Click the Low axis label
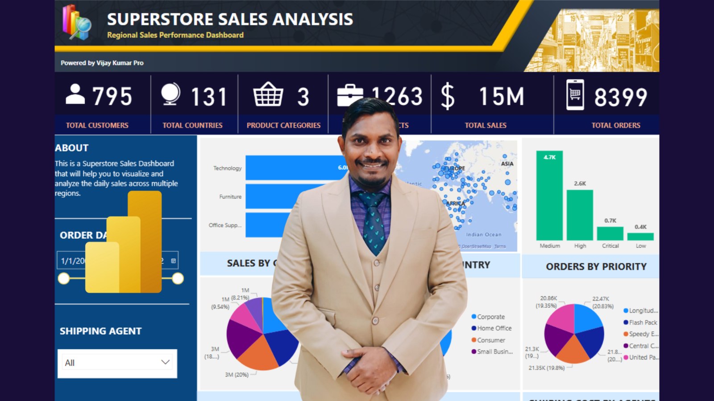The height and width of the screenshot is (401, 714). point(640,246)
